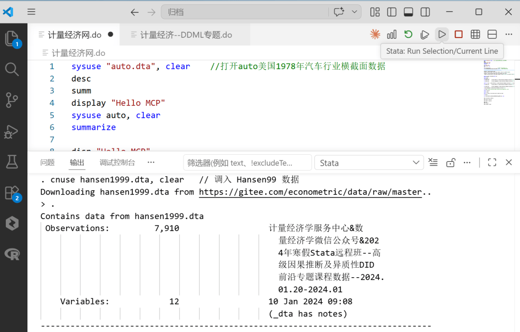Toggle output auto-scroll lock
The image size is (520, 332).
click(x=450, y=162)
